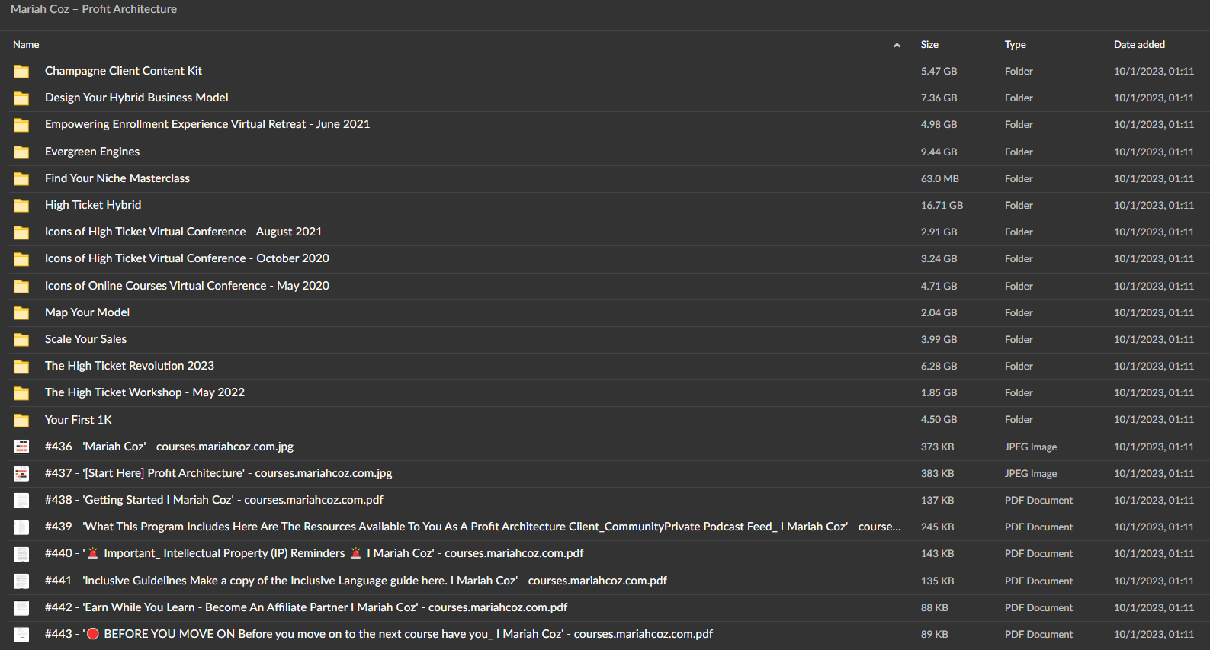Toggle sort order with the Name column arrow
This screenshot has height=650, width=1210.
point(897,45)
